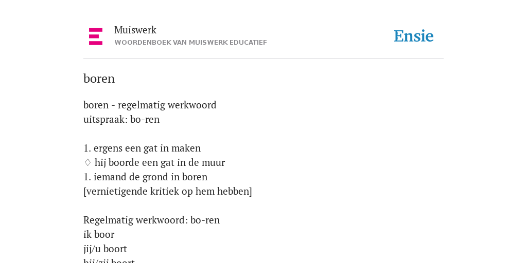Click the horizontal divider below the header
Viewport: 527px width, 263px height.
click(x=263, y=59)
